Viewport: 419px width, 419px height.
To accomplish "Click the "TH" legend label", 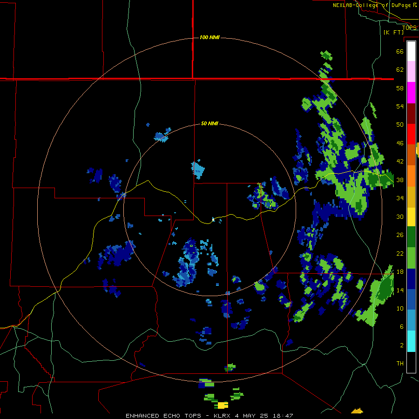I will click(x=400, y=363).
